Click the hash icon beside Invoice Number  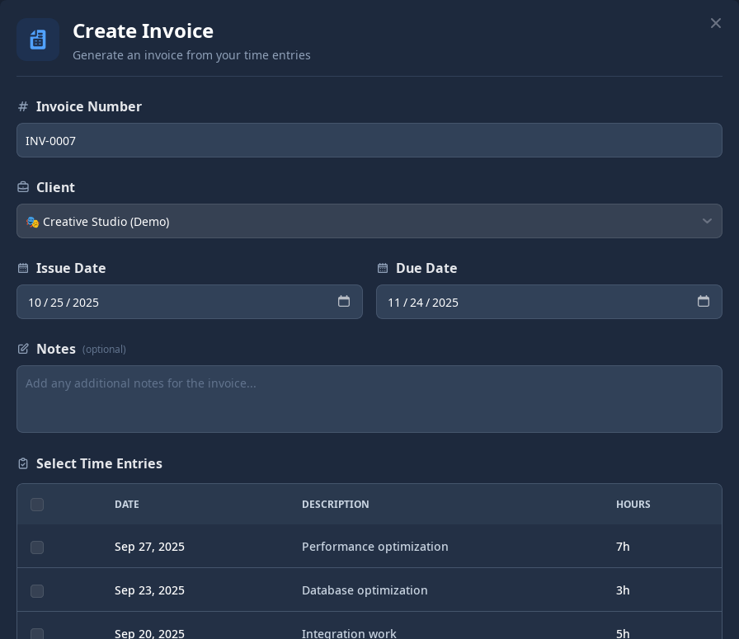[22, 106]
